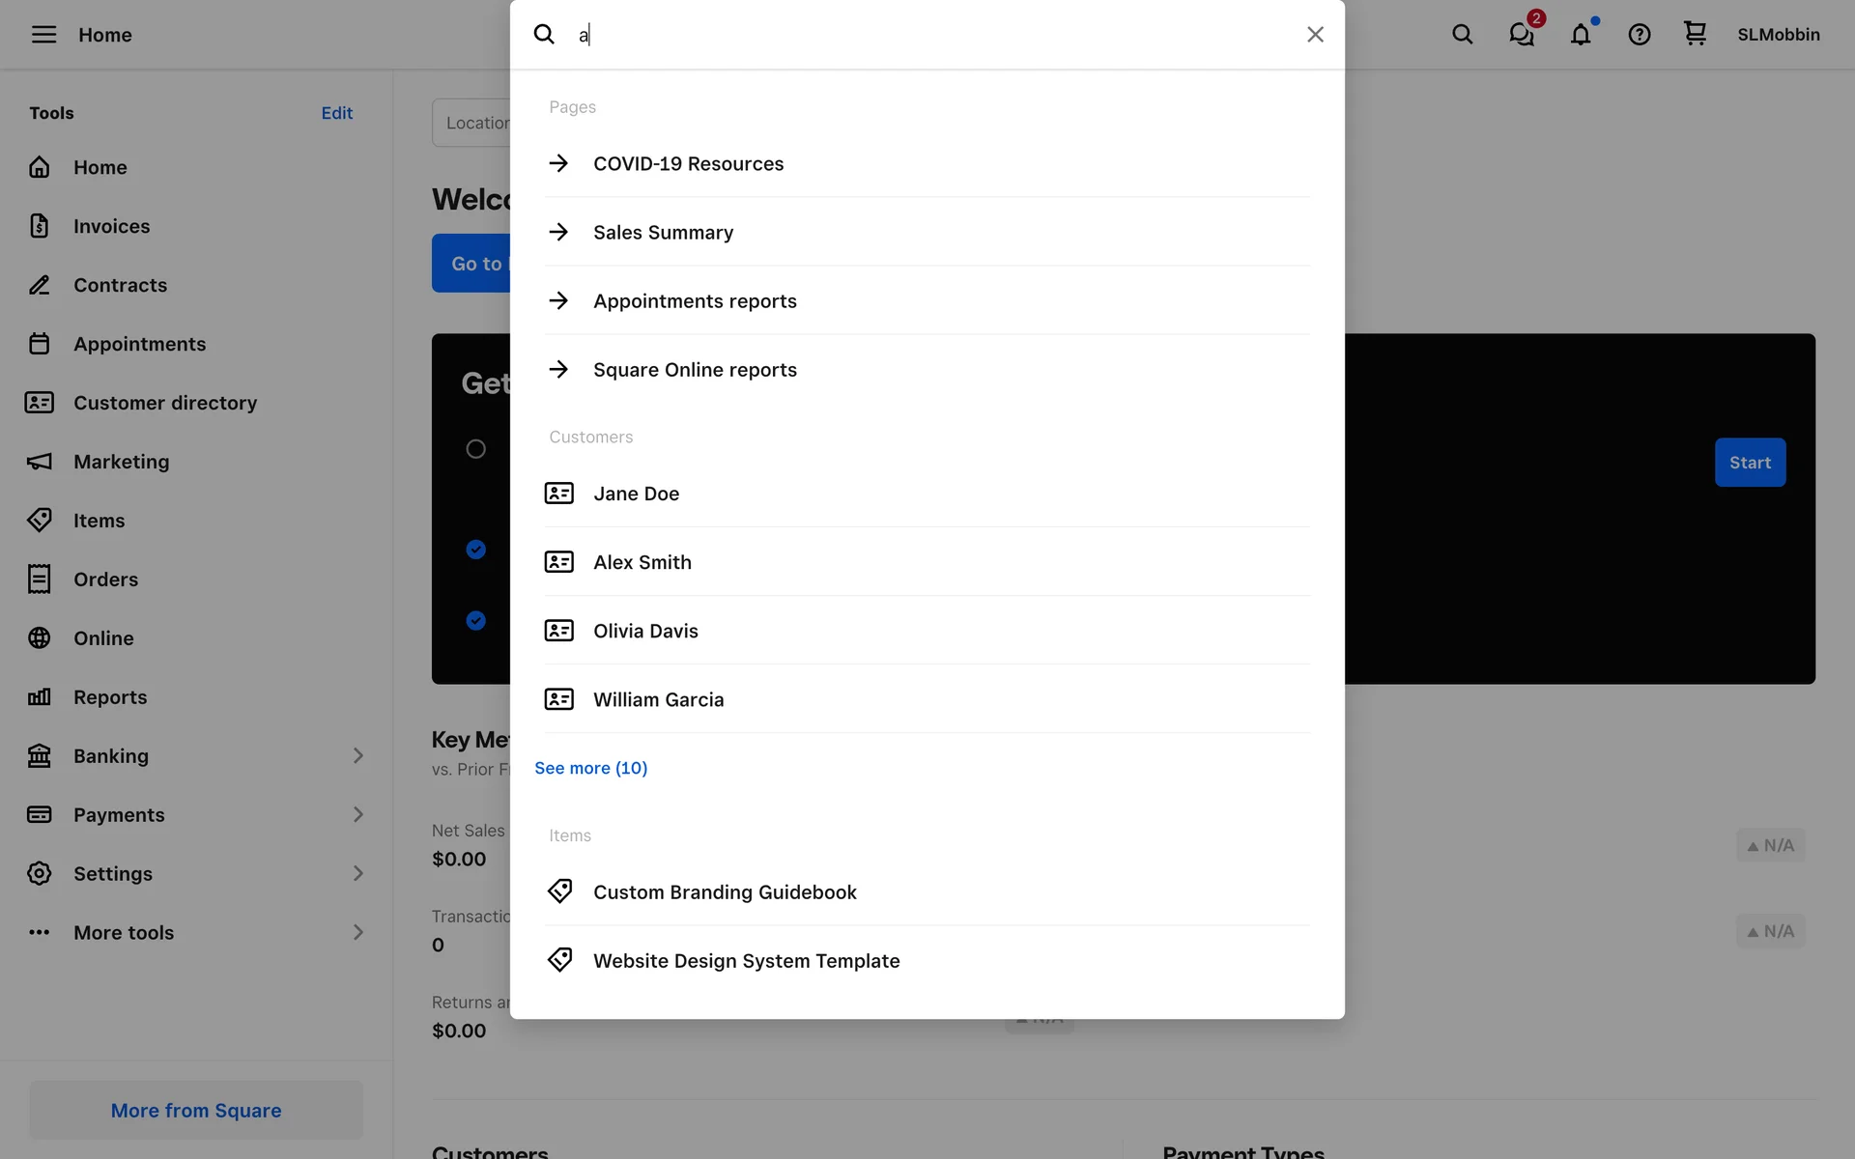Select the unchecked setup step circle
Screen dimensions: 1855x1159
[475, 449]
